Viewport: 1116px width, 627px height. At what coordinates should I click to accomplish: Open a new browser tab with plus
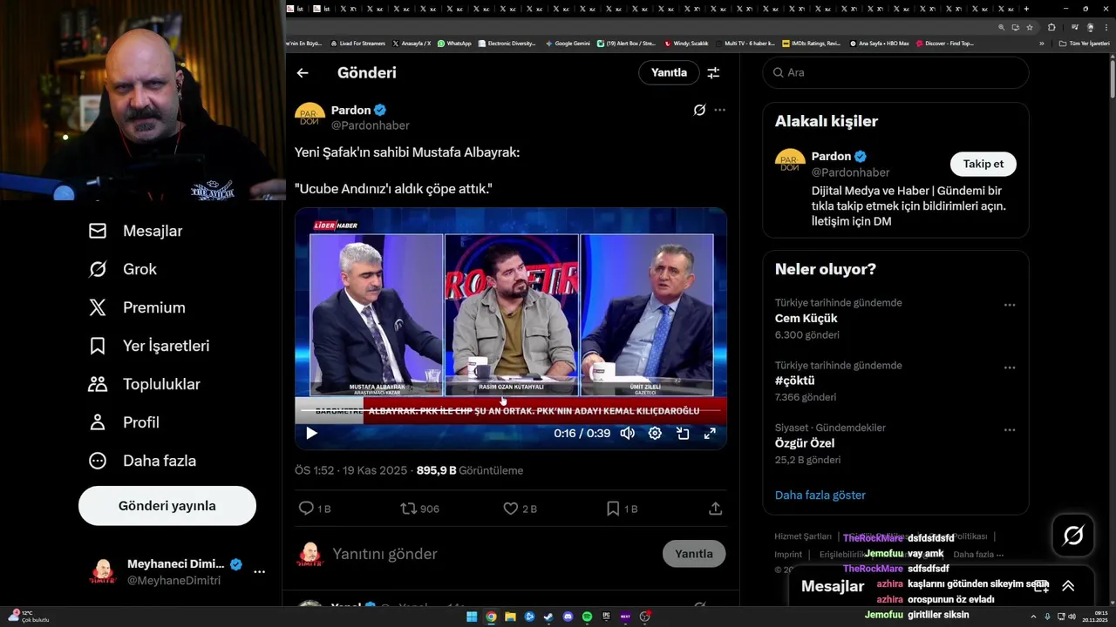[x=1026, y=9]
